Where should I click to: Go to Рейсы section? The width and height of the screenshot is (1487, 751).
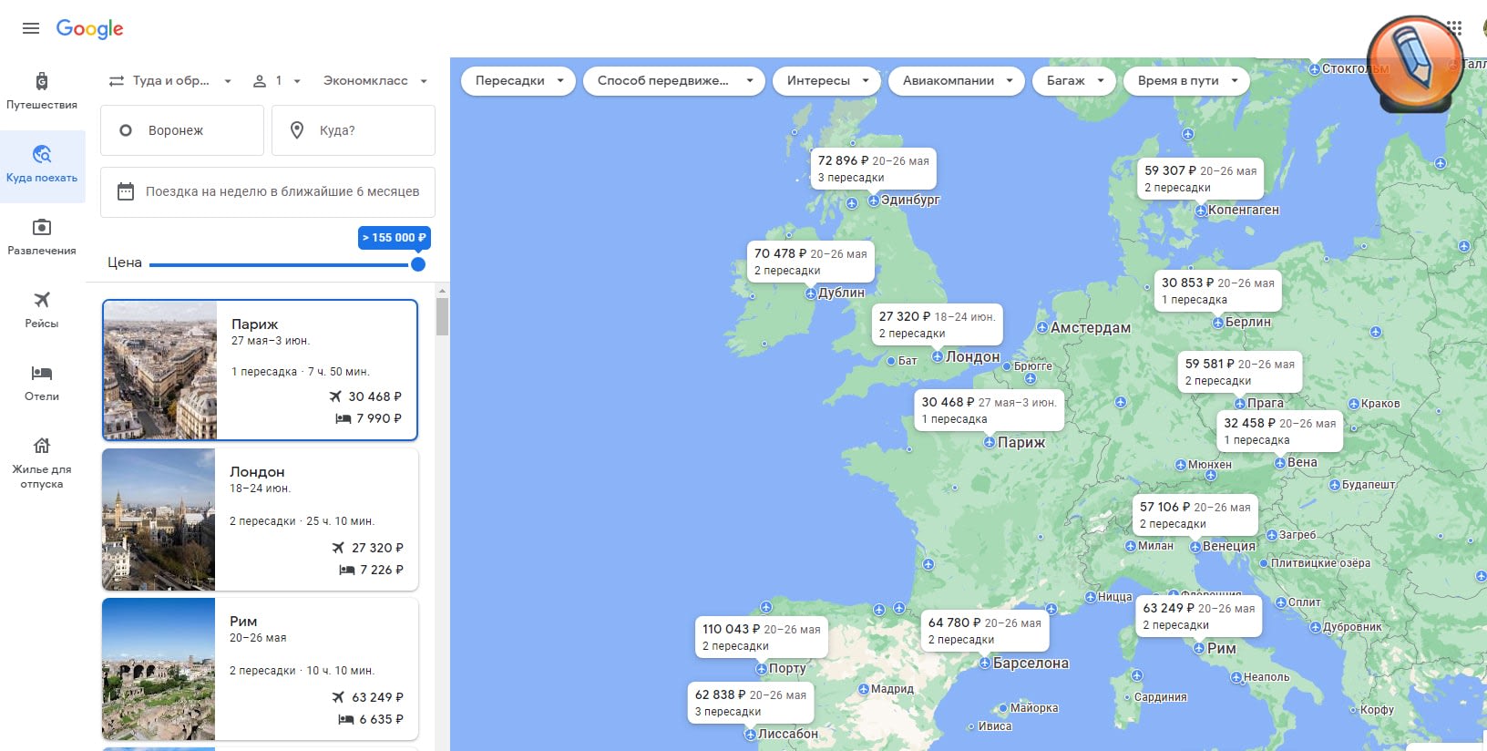42,310
